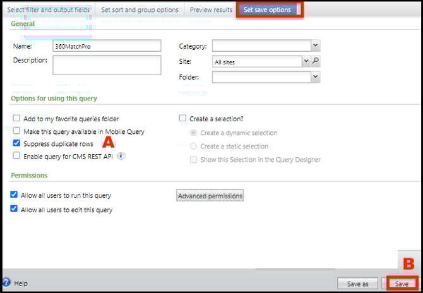Select Create a static selection option
Viewport: 423px width, 293px height.
click(193, 146)
